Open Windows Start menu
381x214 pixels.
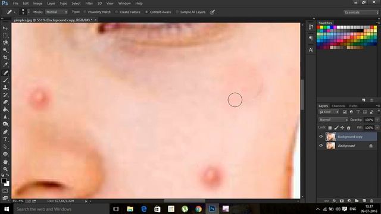point(7,209)
